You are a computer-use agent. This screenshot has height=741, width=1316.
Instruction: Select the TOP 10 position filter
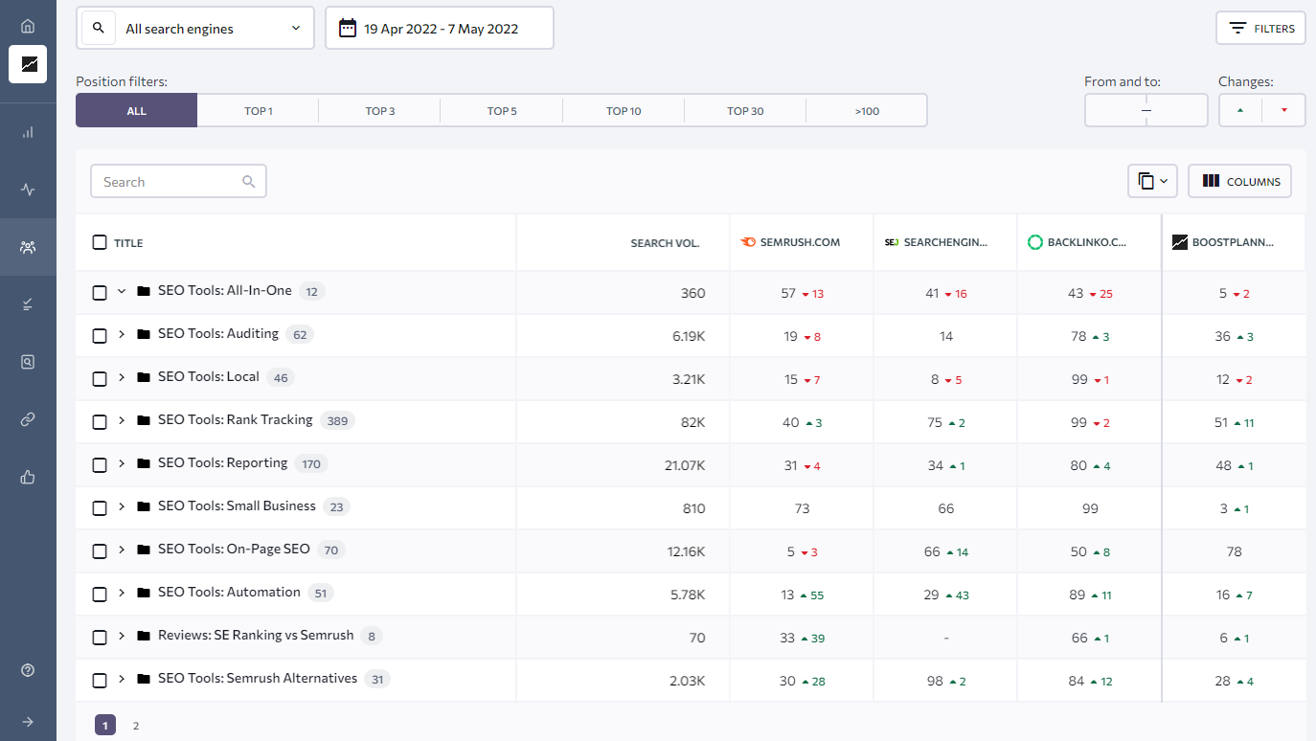[624, 111]
